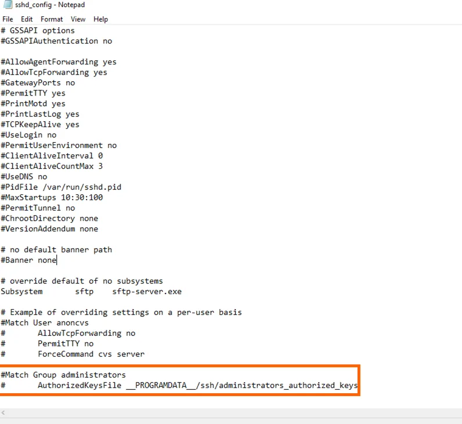Click the indented 'PermitTTY no' line
This screenshot has height=424, width=462.
(66, 344)
